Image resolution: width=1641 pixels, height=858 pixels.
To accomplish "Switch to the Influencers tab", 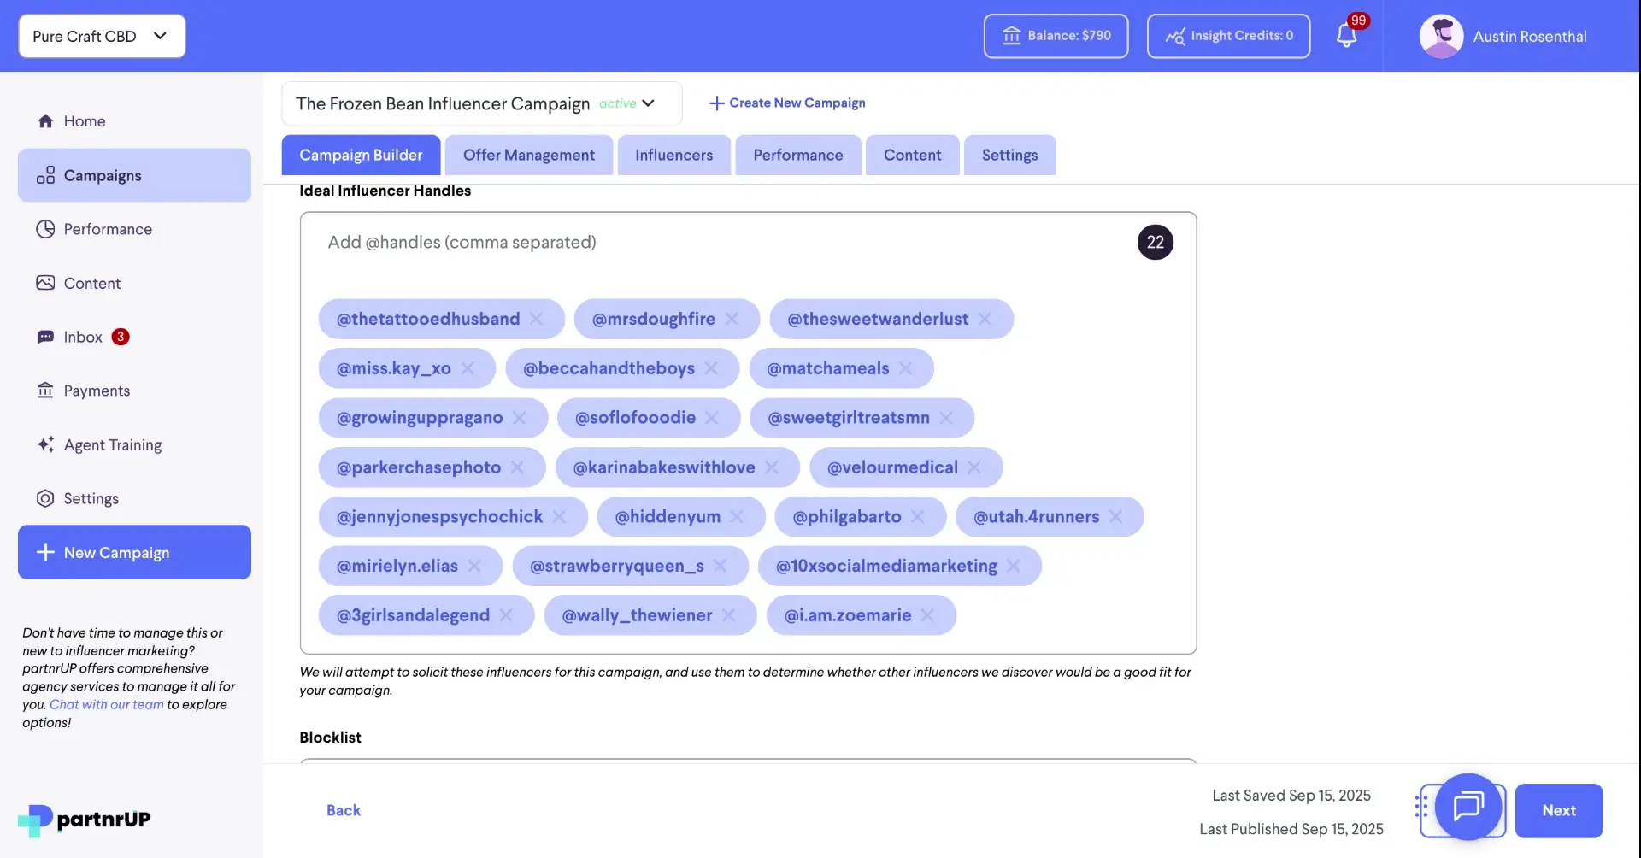I will tap(673, 155).
